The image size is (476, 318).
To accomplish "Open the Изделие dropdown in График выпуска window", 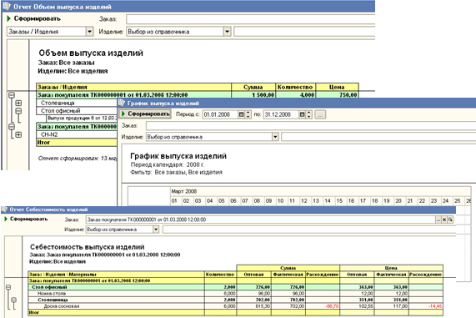I will click(x=275, y=137).
